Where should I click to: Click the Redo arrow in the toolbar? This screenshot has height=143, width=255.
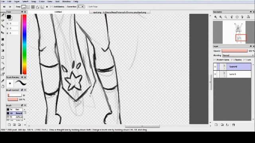(10, 7)
